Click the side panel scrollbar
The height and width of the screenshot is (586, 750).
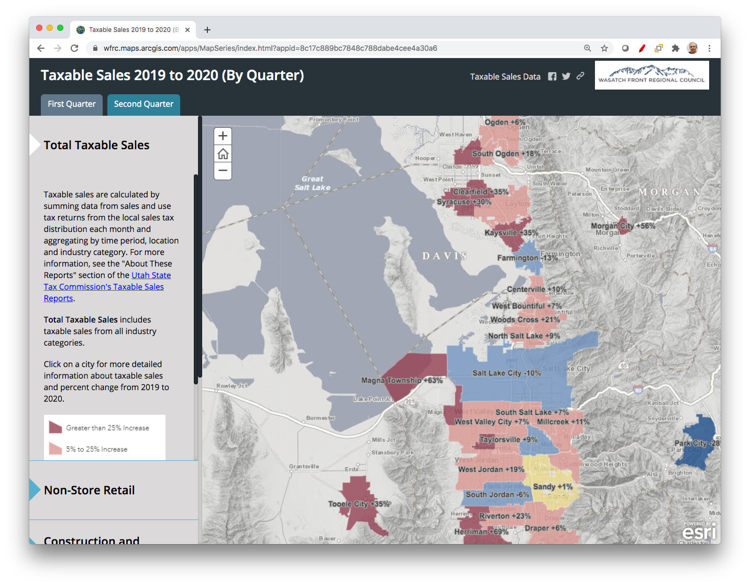click(196, 279)
